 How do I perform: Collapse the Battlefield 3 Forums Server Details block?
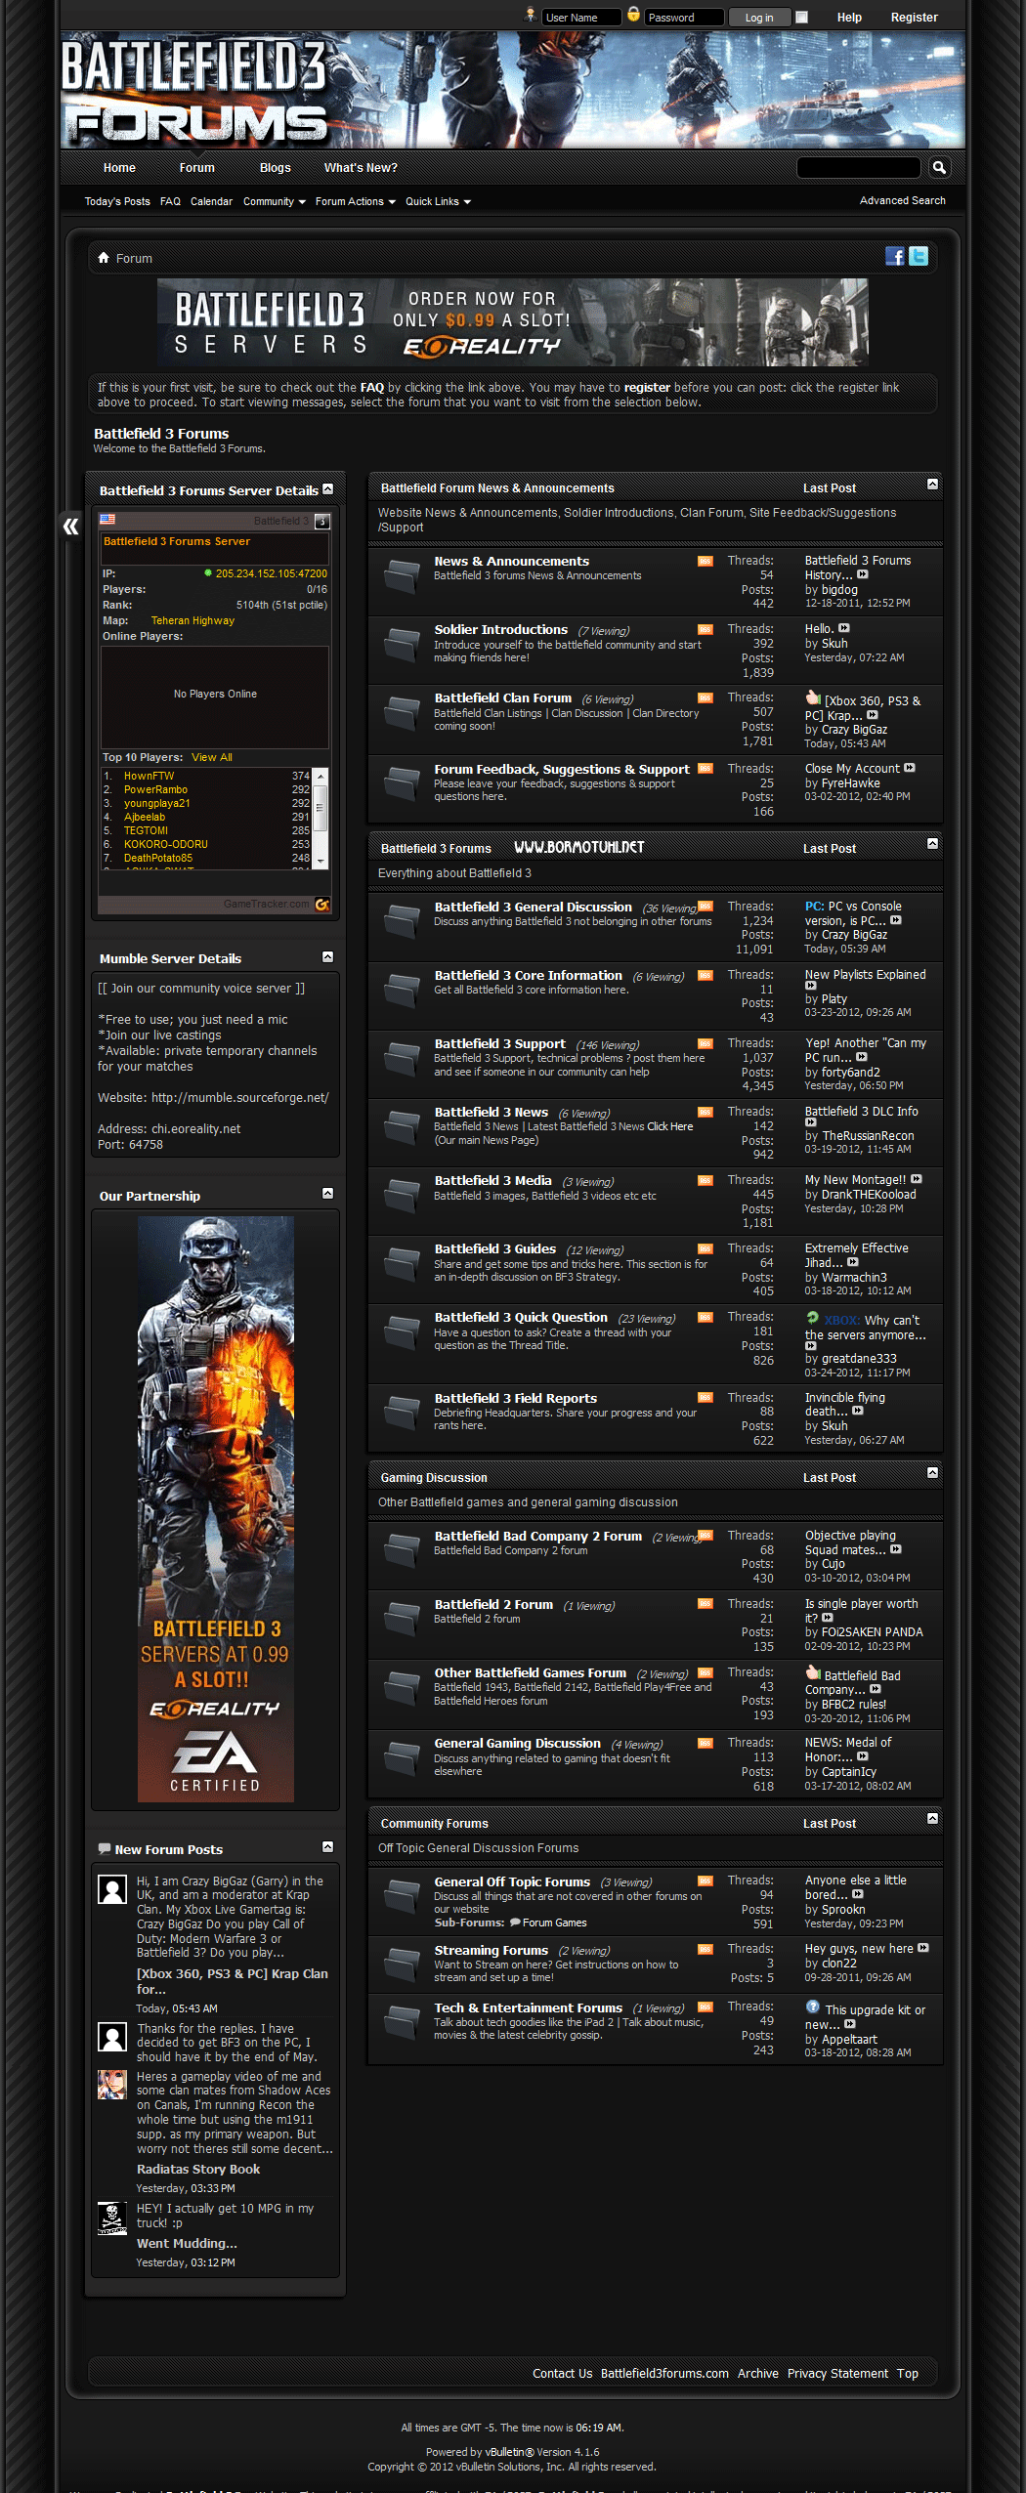coord(327,488)
